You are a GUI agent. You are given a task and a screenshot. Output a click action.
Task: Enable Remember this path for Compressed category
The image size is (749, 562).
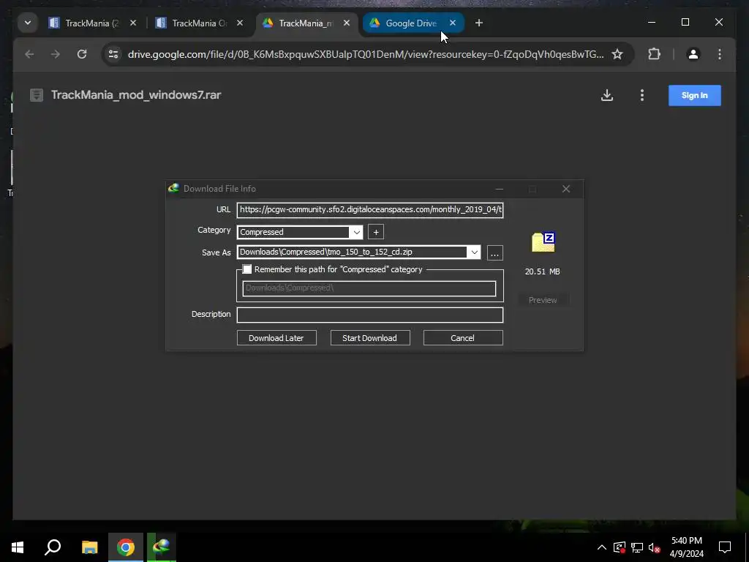[247, 269]
